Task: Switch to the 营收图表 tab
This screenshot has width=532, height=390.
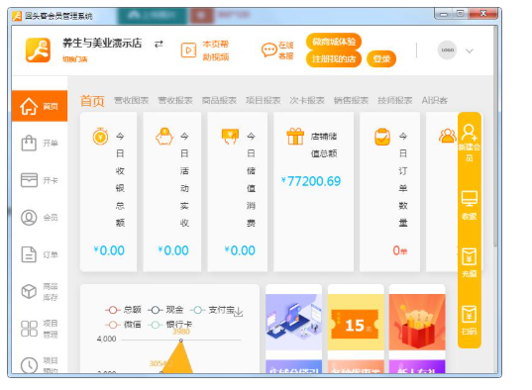Action: click(x=132, y=100)
